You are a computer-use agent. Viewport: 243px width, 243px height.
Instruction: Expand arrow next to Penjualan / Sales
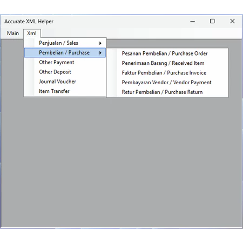(100, 43)
